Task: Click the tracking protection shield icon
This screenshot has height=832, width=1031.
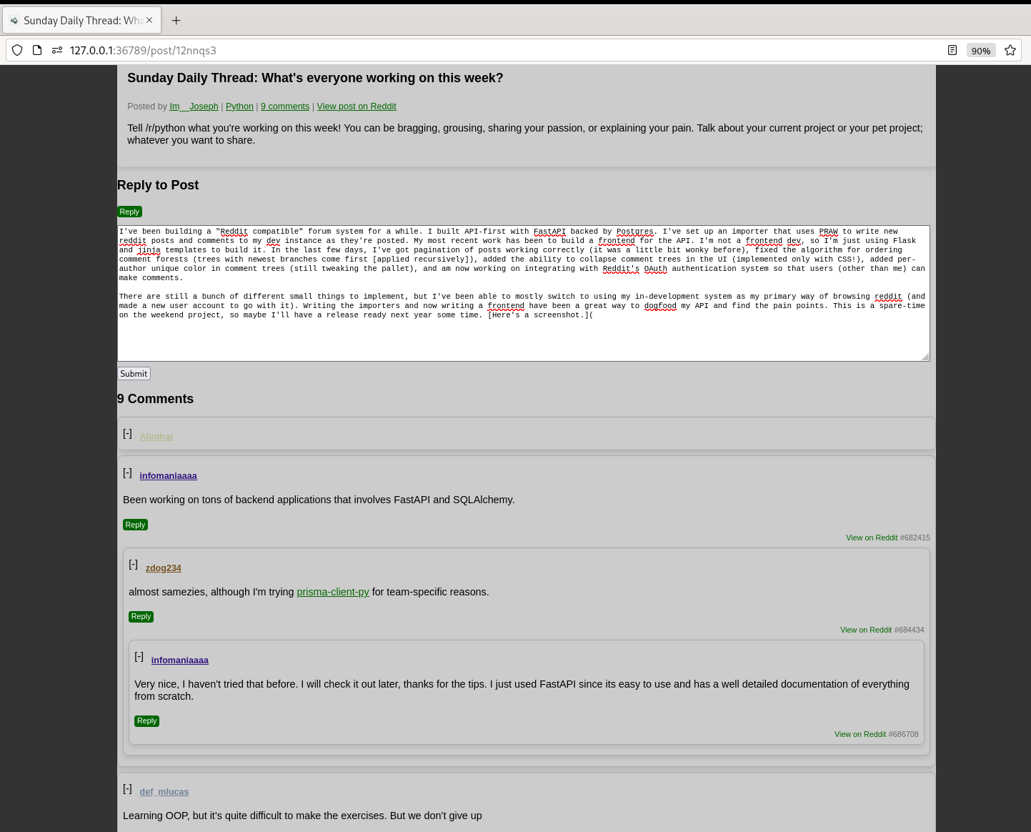Action: [17, 50]
